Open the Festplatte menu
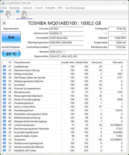 pos(50,8)
